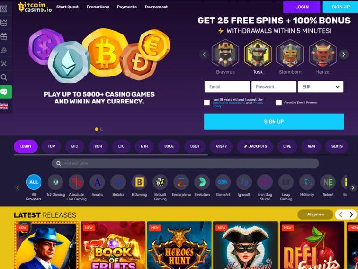Select the BGaming provider icon
Screen dimensions: 358x269
coord(139,182)
